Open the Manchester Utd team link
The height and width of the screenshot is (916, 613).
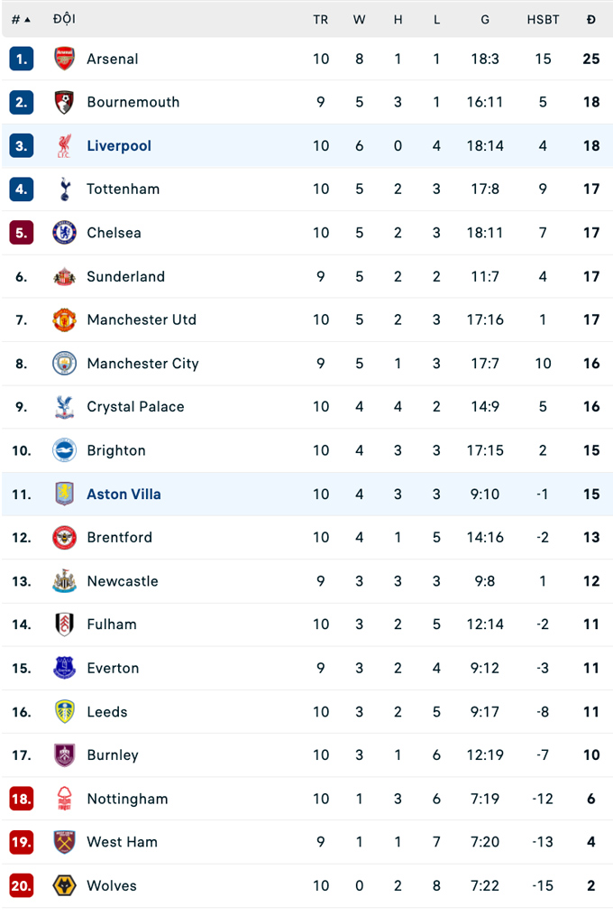tap(142, 319)
